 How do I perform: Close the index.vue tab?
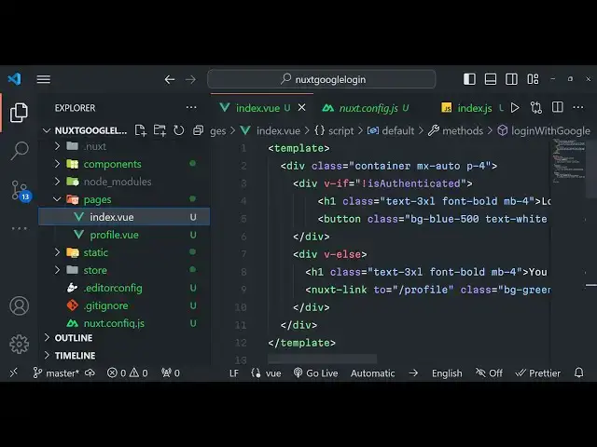(x=301, y=108)
